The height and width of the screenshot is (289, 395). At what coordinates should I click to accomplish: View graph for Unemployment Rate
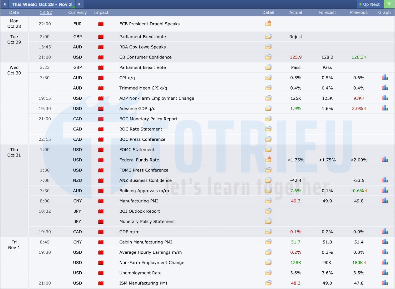[384, 272]
